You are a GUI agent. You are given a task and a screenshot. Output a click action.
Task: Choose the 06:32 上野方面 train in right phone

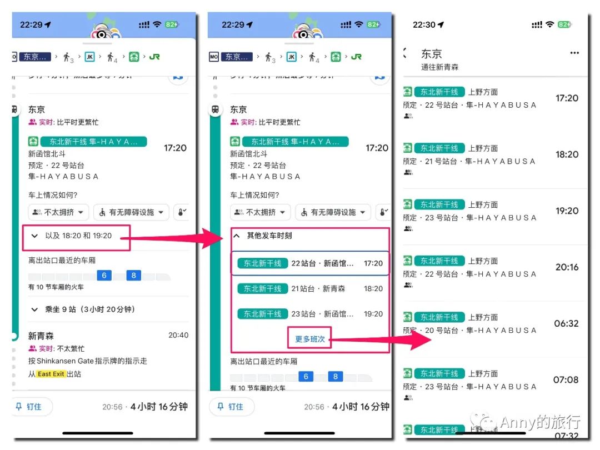[495, 329]
